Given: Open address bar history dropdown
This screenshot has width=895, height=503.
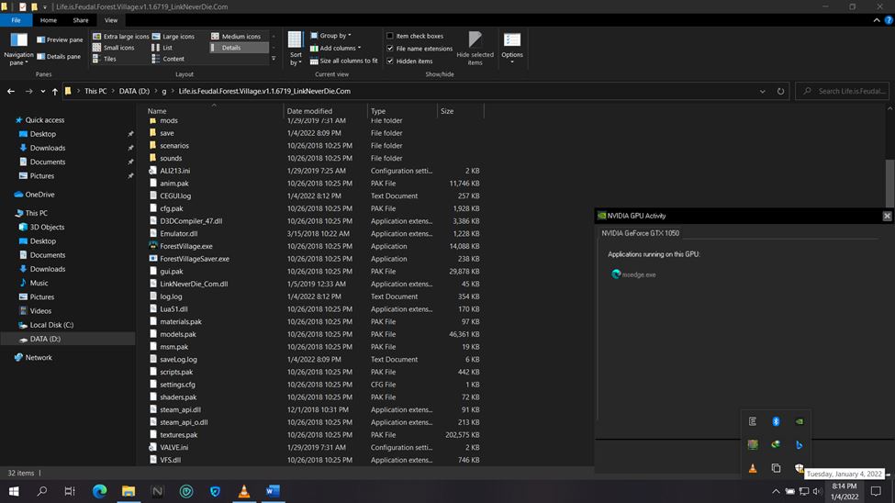Looking at the screenshot, I should (762, 92).
